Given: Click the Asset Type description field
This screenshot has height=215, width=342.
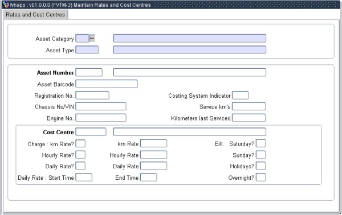Looking at the screenshot, I should pos(190,49).
